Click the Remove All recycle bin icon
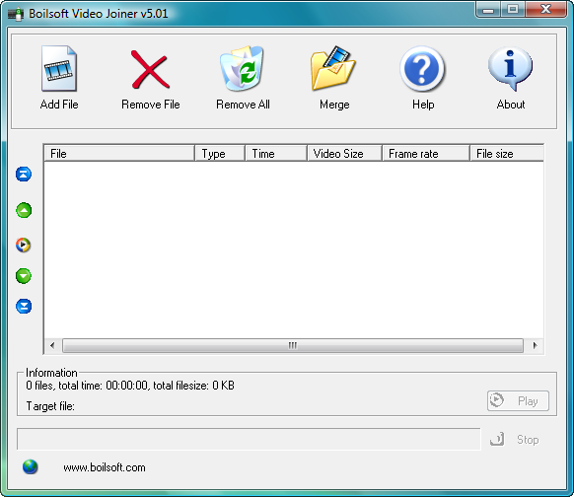This screenshot has height=497, width=574. (x=242, y=68)
